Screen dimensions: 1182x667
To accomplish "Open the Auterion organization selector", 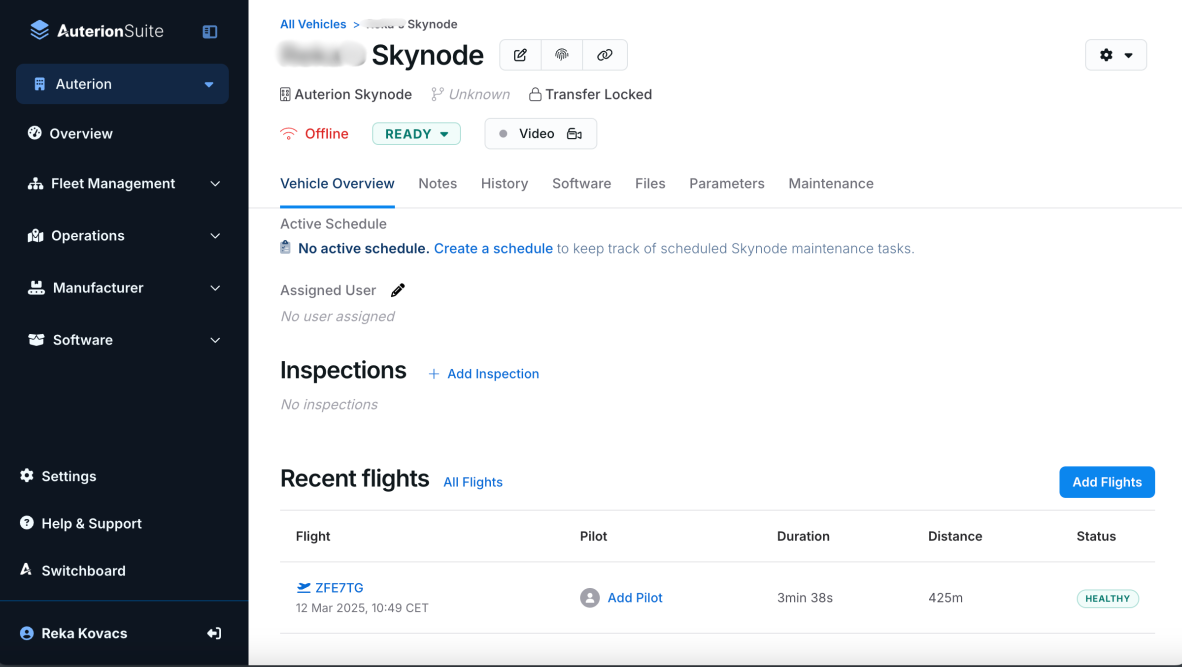I will click(x=122, y=84).
